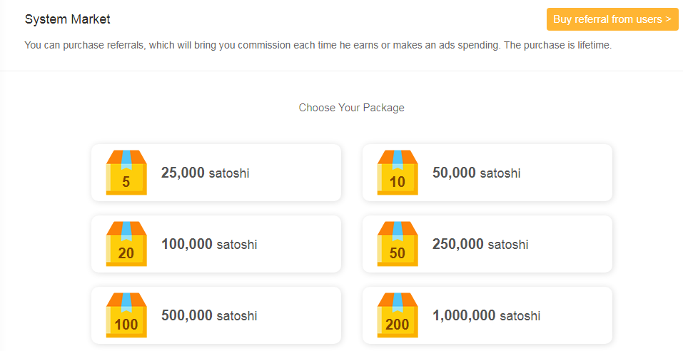Choose the 50,000 price amount
This screenshot has height=351, width=683.
click(454, 173)
